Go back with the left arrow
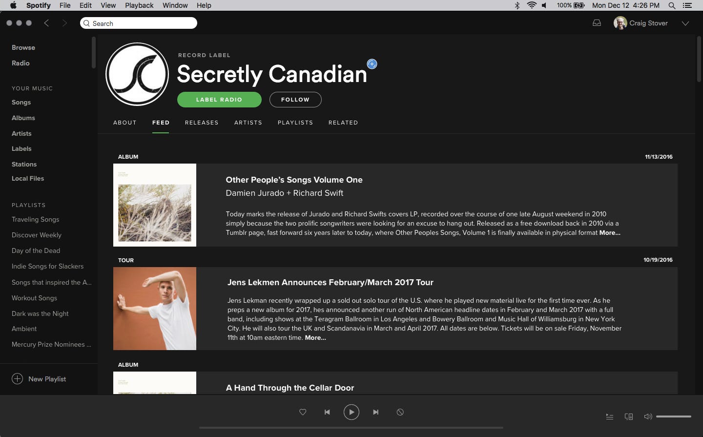The height and width of the screenshot is (437, 703). pos(46,23)
